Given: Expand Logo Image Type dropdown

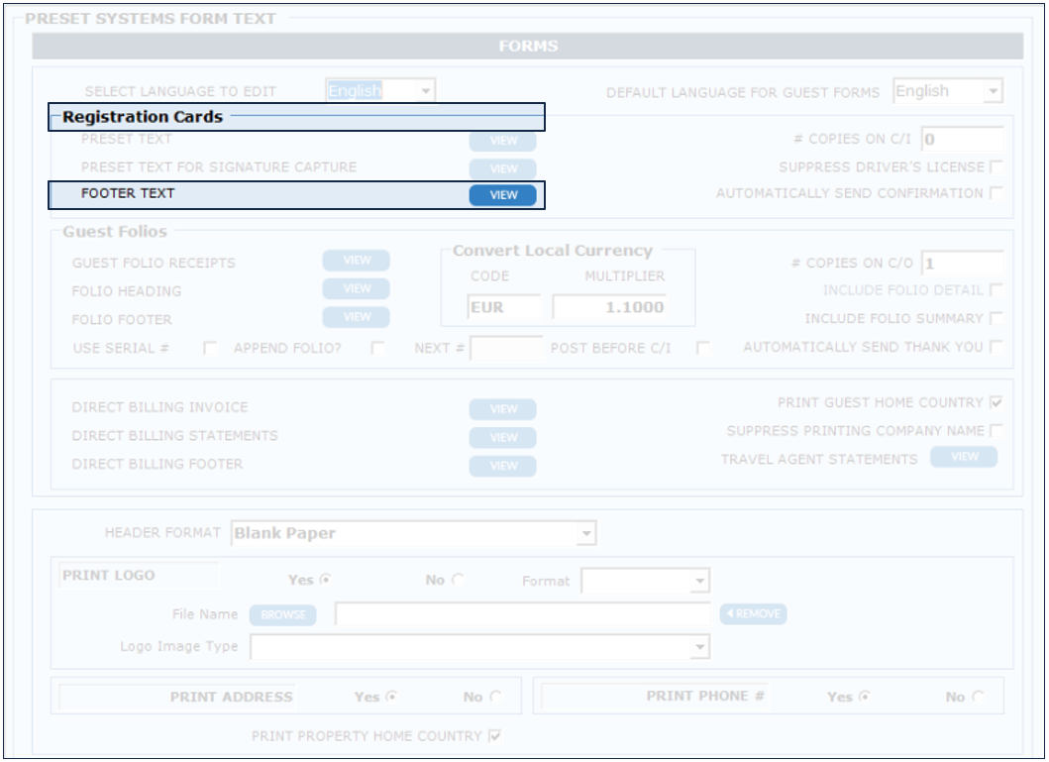Looking at the screenshot, I should [479, 647].
